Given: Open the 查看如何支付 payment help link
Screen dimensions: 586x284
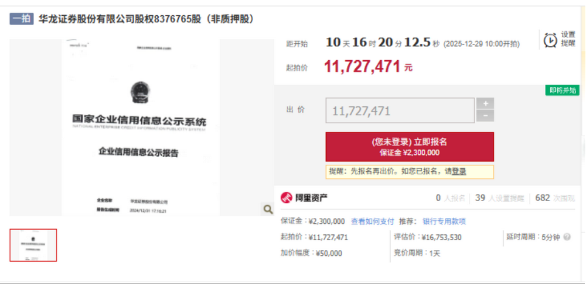Looking at the screenshot, I should 372,221.
